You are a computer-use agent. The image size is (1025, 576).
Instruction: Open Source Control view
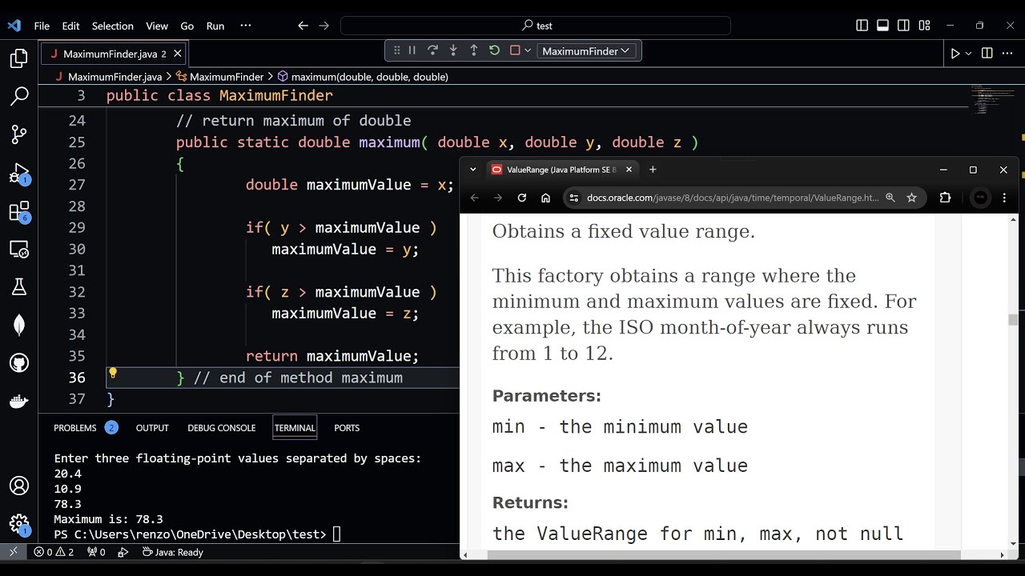point(19,134)
